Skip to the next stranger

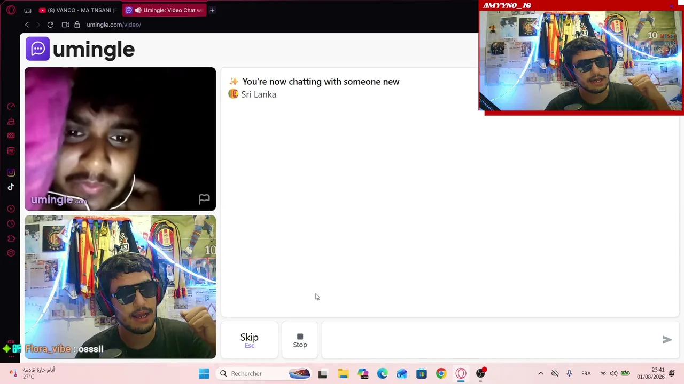point(249,340)
